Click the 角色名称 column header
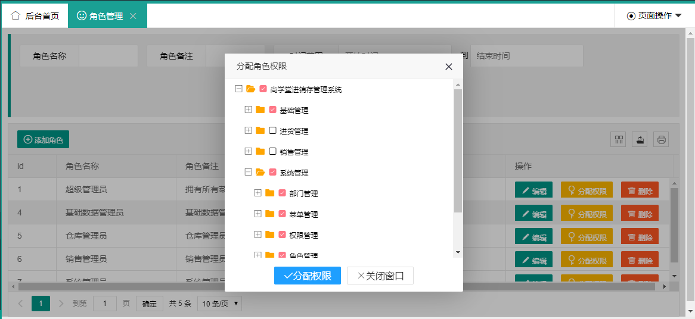Screen dimensions: 695x319 pyautogui.click(x=116, y=167)
